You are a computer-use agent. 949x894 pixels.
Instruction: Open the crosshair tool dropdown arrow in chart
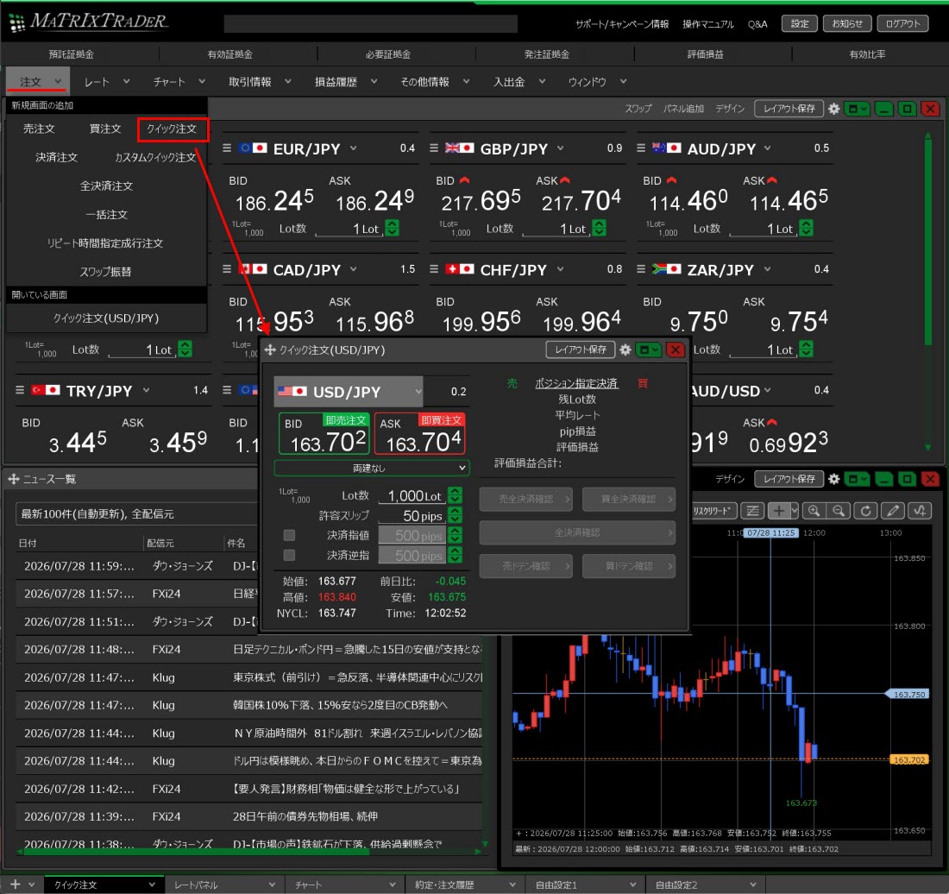pos(795,511)
